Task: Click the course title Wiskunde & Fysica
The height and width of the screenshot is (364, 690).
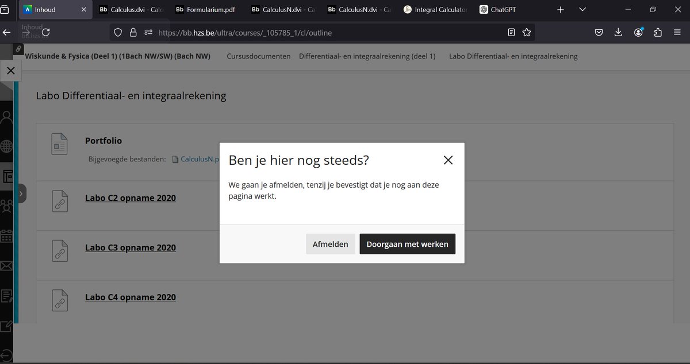Action: 118,56
